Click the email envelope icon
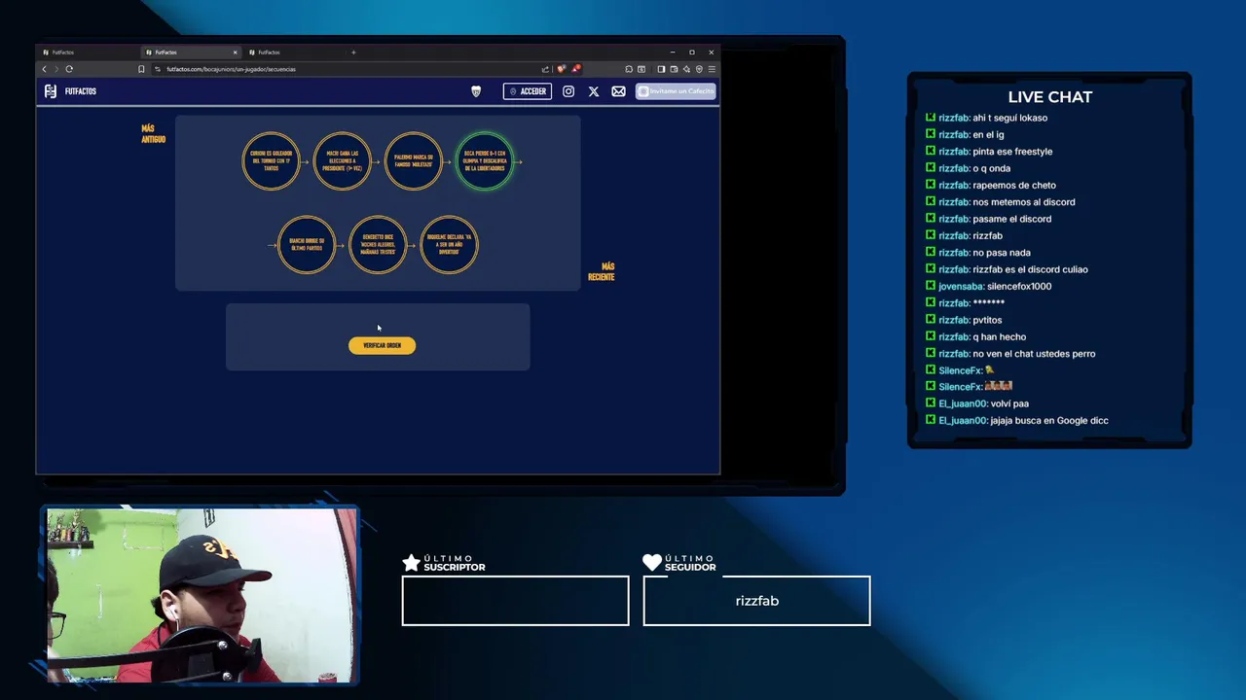The image size is (1246, 700). pos(618,91)
